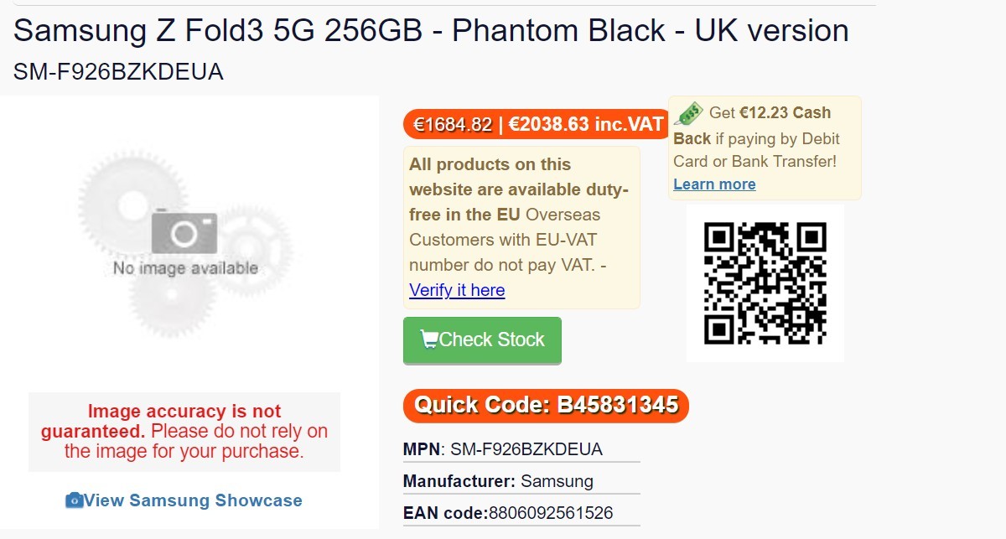This screenshot has height=539, width=1006.
Task: Click the MPN row in the details
Action: (503, 449)
